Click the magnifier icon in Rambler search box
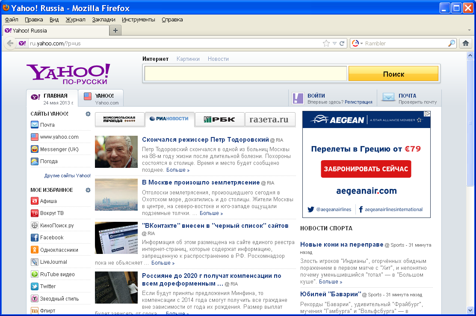The image size is (476, 316). click(x=452, y=43)
